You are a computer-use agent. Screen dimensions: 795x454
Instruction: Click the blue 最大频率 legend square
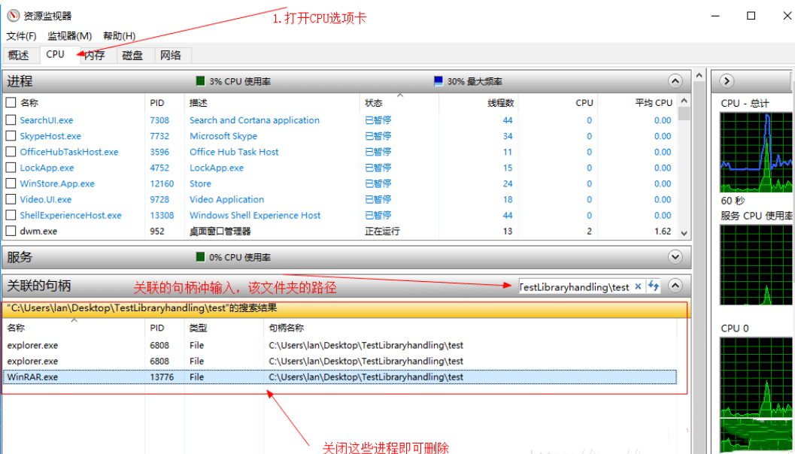437,80
